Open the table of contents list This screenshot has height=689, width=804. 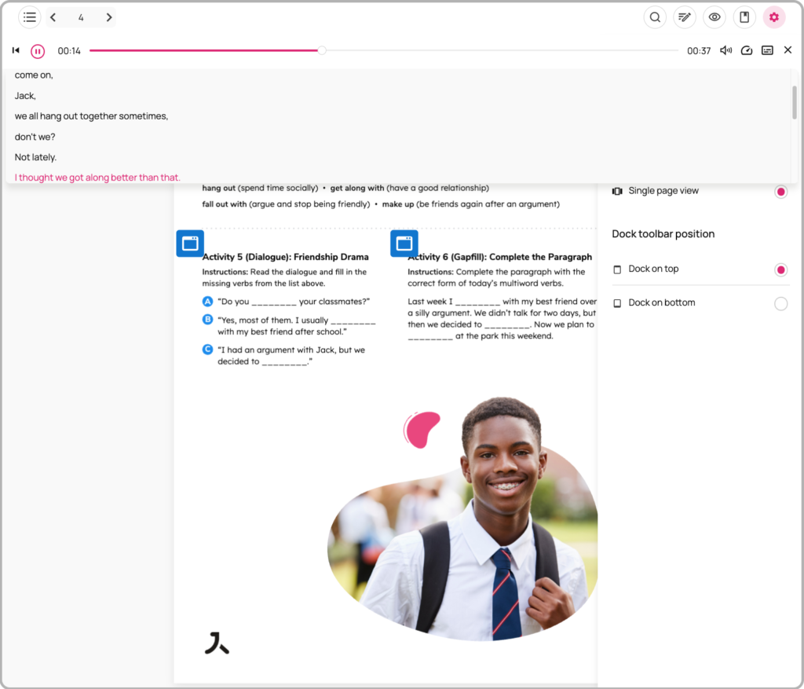tap(30, 17)
